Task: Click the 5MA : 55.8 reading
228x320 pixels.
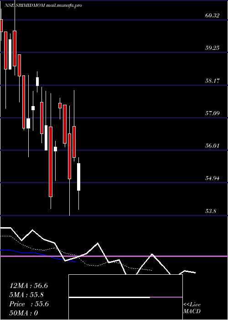Action: (27, 295)
